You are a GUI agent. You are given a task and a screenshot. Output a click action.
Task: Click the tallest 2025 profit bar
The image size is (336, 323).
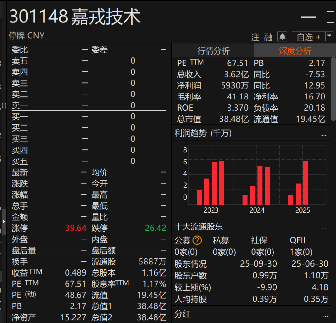pos(306,182)
